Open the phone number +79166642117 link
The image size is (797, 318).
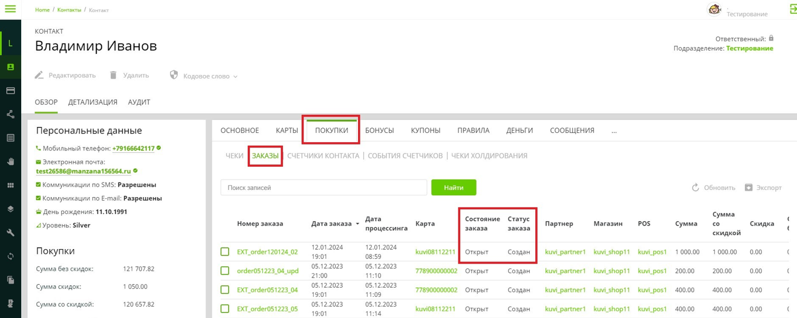(x=133, y=148)
